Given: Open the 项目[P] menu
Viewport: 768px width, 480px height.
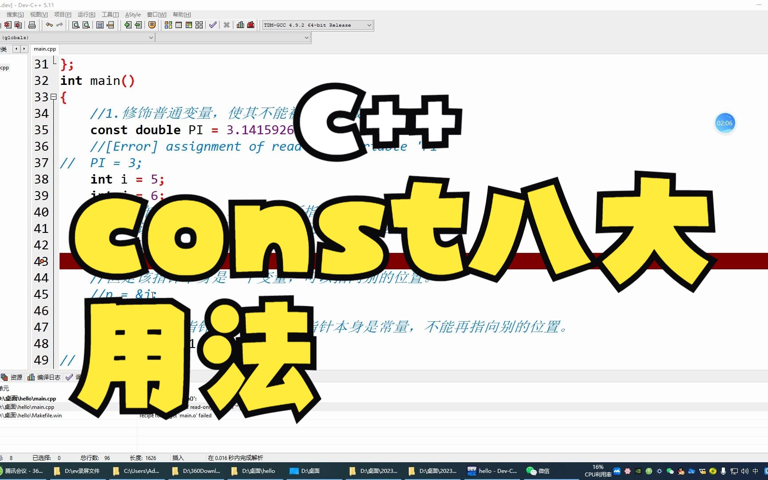Looking at the screenshot, I should pyautogui.click(x=63, y=15).
